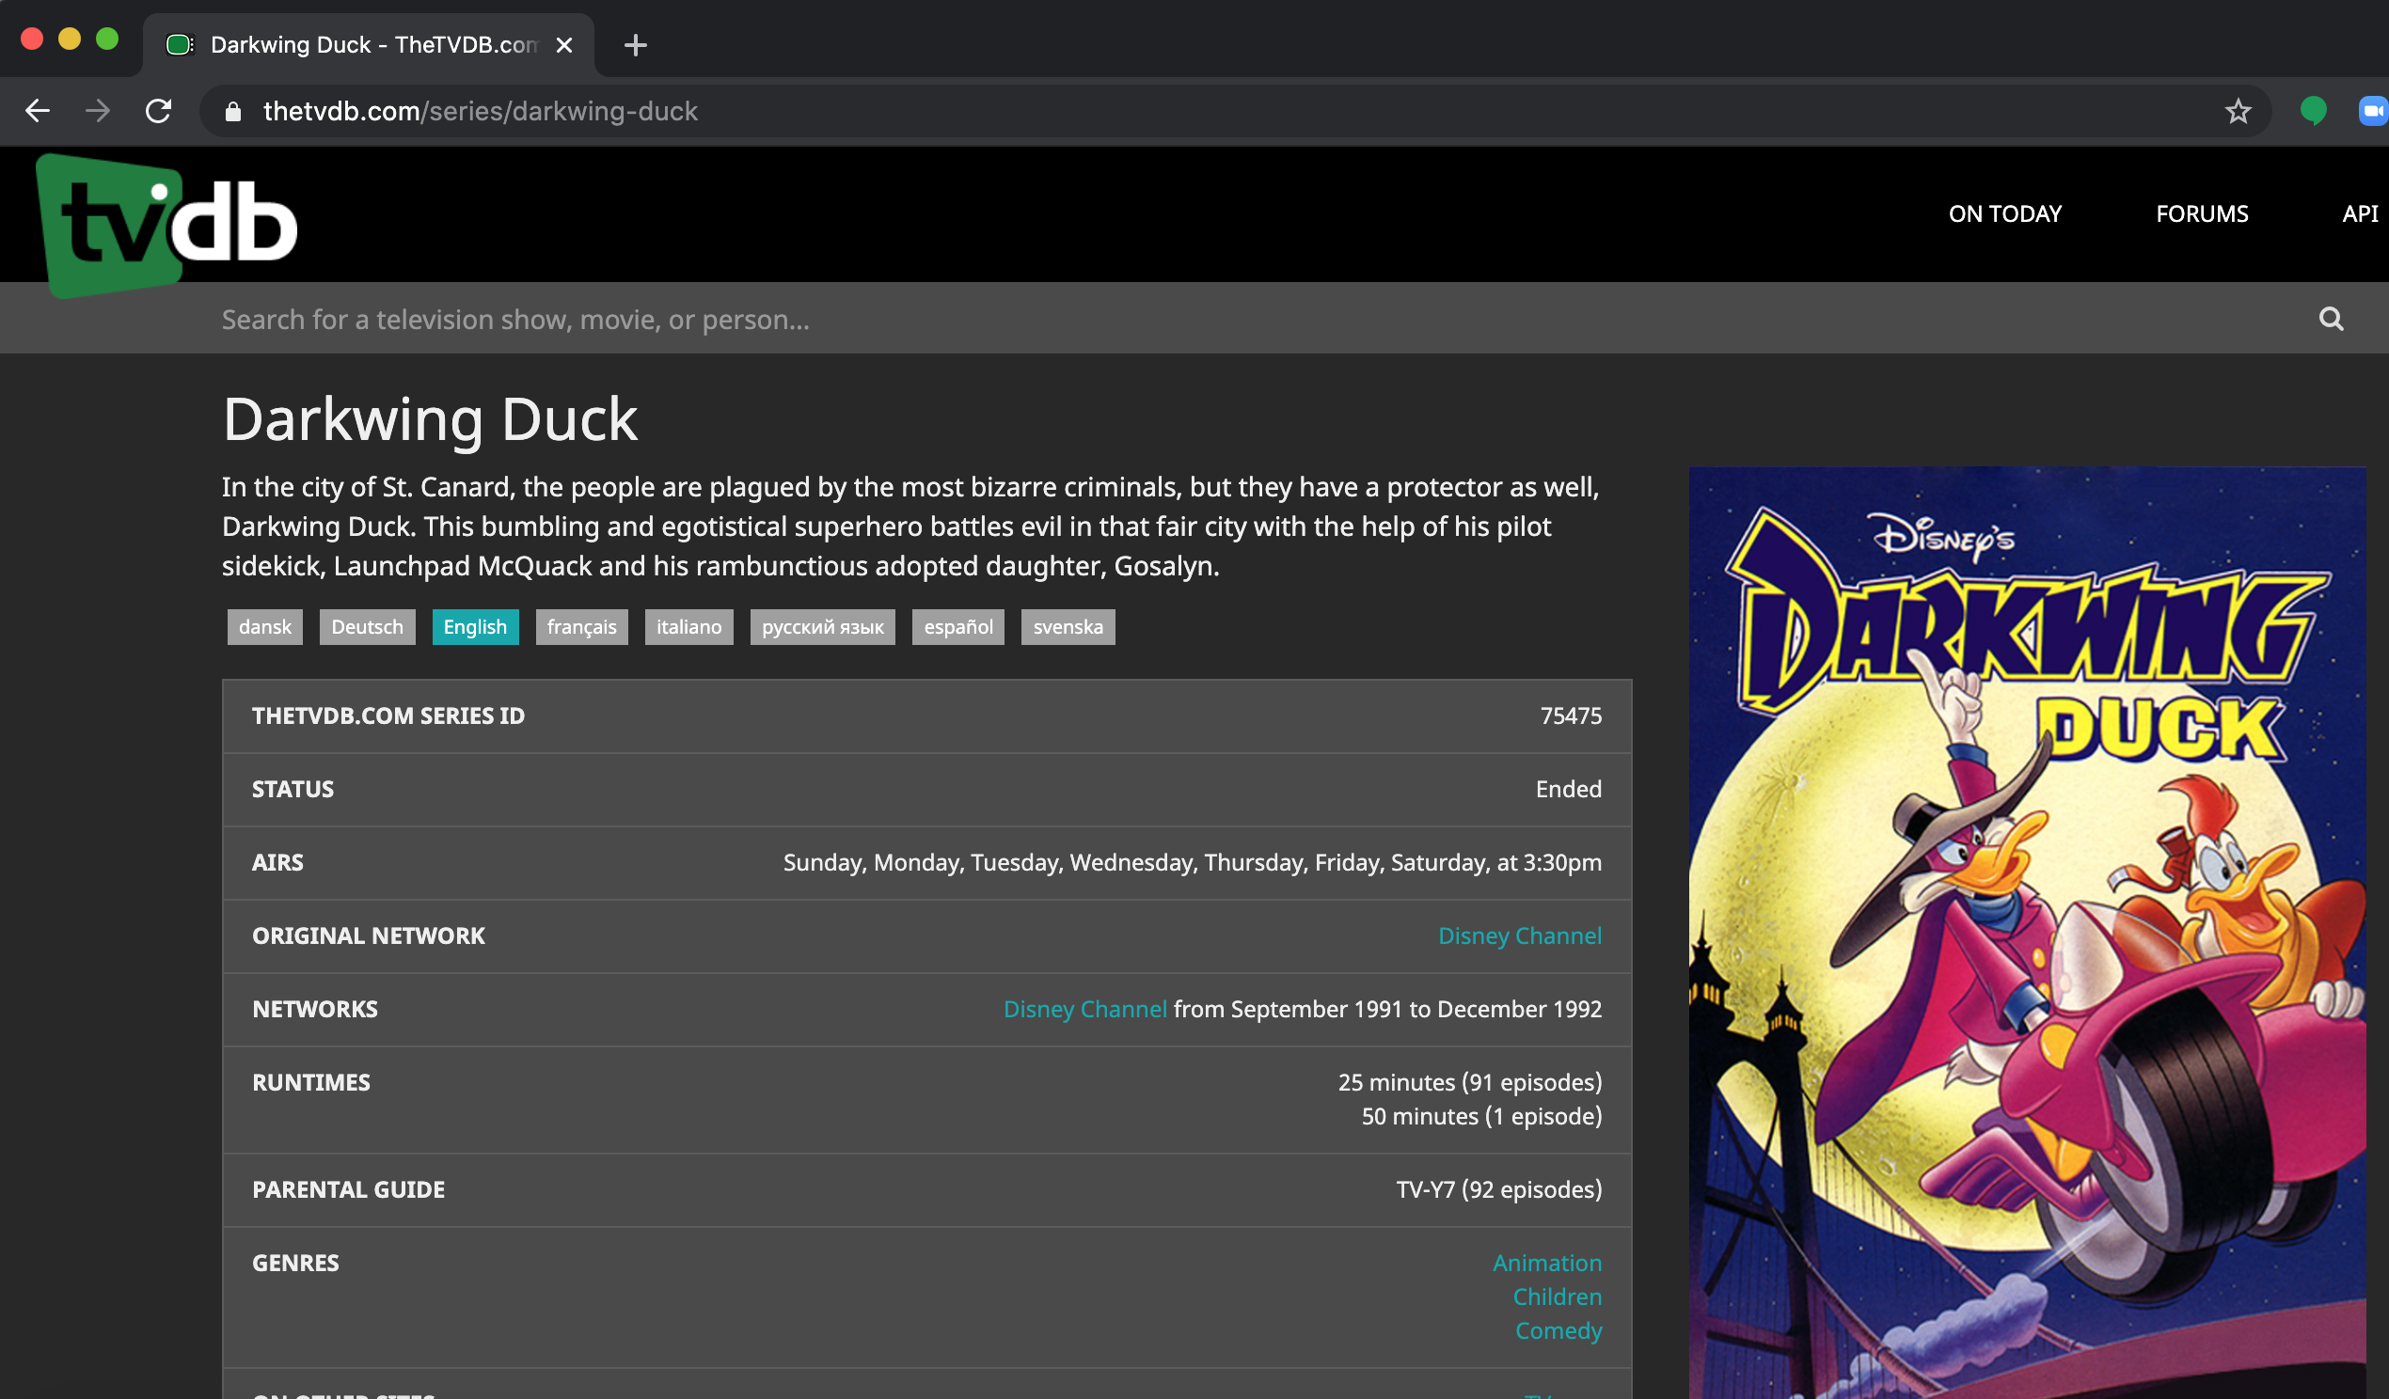The image size is (2389, 1399).
Task: Reload the page with refresh icon
Action: 158,111
